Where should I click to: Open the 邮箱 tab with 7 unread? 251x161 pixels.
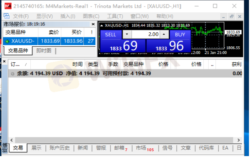coord(121,148)
